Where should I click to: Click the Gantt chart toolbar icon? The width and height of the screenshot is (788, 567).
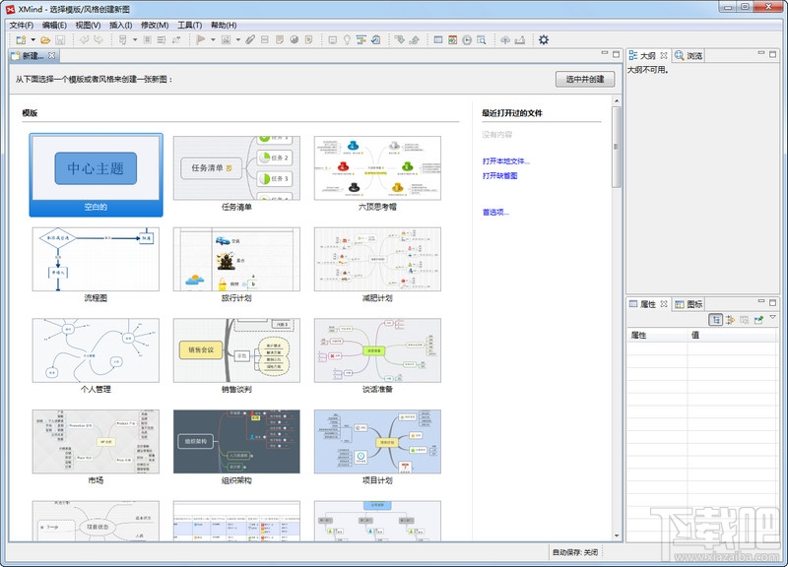(x=361, y=39)
